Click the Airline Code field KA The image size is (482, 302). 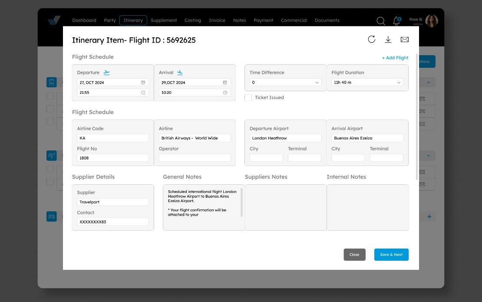click(x=113, y=138)
